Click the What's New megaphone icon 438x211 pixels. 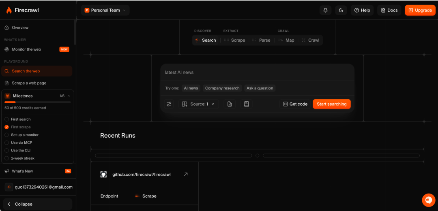click(x=7, y=171)
